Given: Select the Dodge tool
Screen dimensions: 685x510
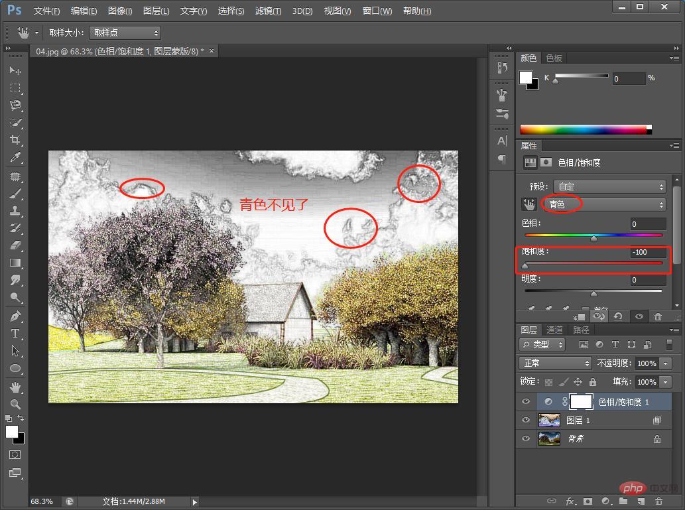Looking at the screenshot, I should pos(15,297).
